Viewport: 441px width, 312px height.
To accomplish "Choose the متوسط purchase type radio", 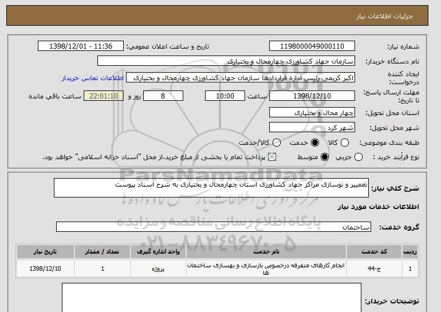I will coord(325,157).
